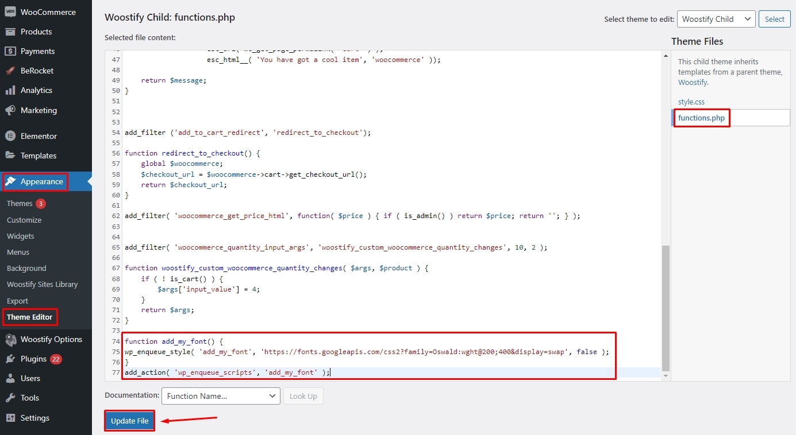Go to Products menu
Viewport: 796px width, 435px height.
coord(36,32)
